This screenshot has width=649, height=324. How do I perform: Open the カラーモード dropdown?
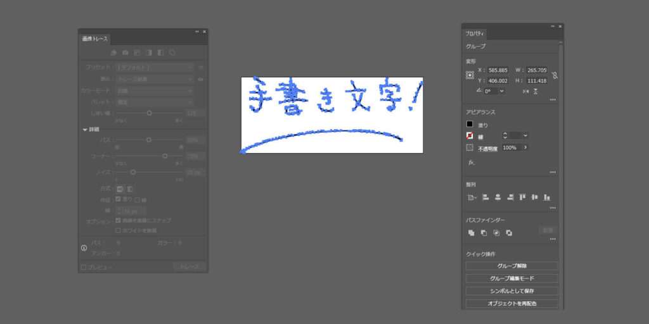click(x=155, y=90)
